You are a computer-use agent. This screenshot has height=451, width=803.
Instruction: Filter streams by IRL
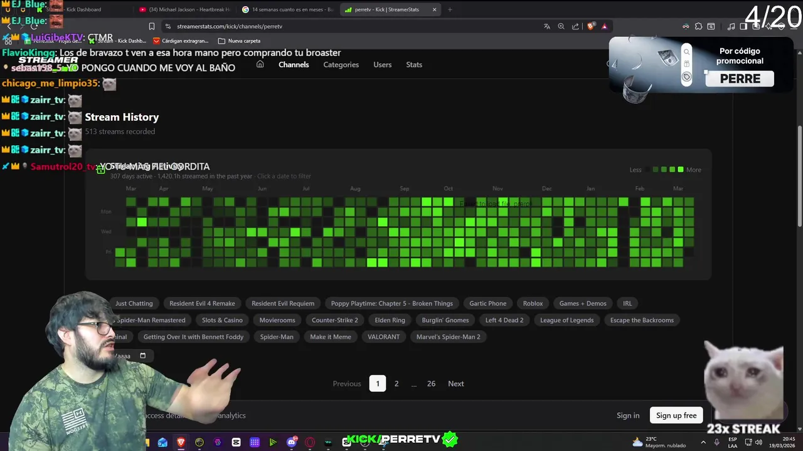coord(627,303)
